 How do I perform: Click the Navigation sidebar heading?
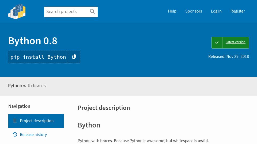point(19,106)
